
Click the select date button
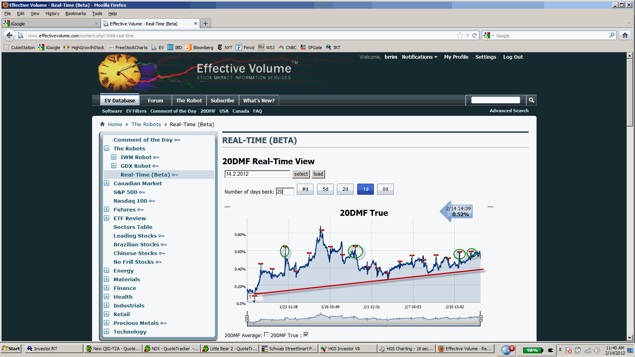(x=301, y=174)
